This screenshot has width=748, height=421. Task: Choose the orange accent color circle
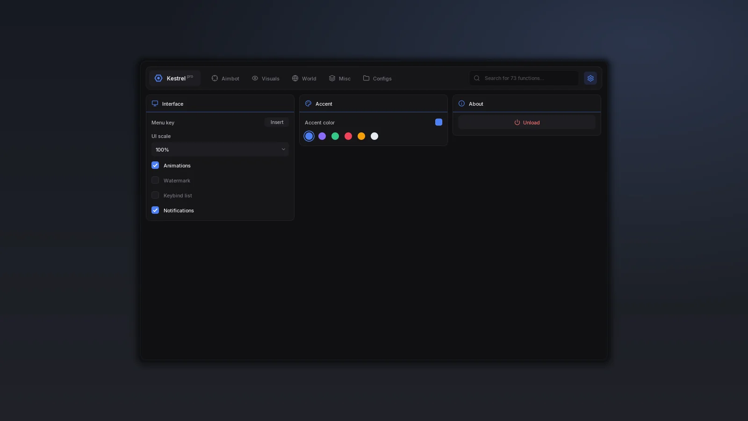(361, 136)
